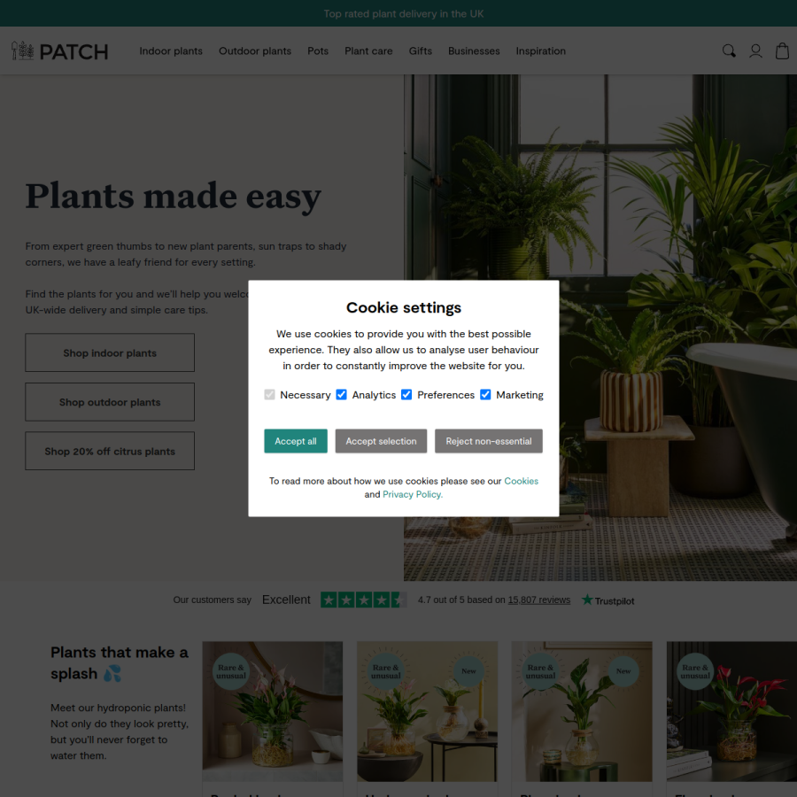Open the red anthurium plant thumbnail
The width and height of the screenshot is (797, 797).
[x=731, y=711]
